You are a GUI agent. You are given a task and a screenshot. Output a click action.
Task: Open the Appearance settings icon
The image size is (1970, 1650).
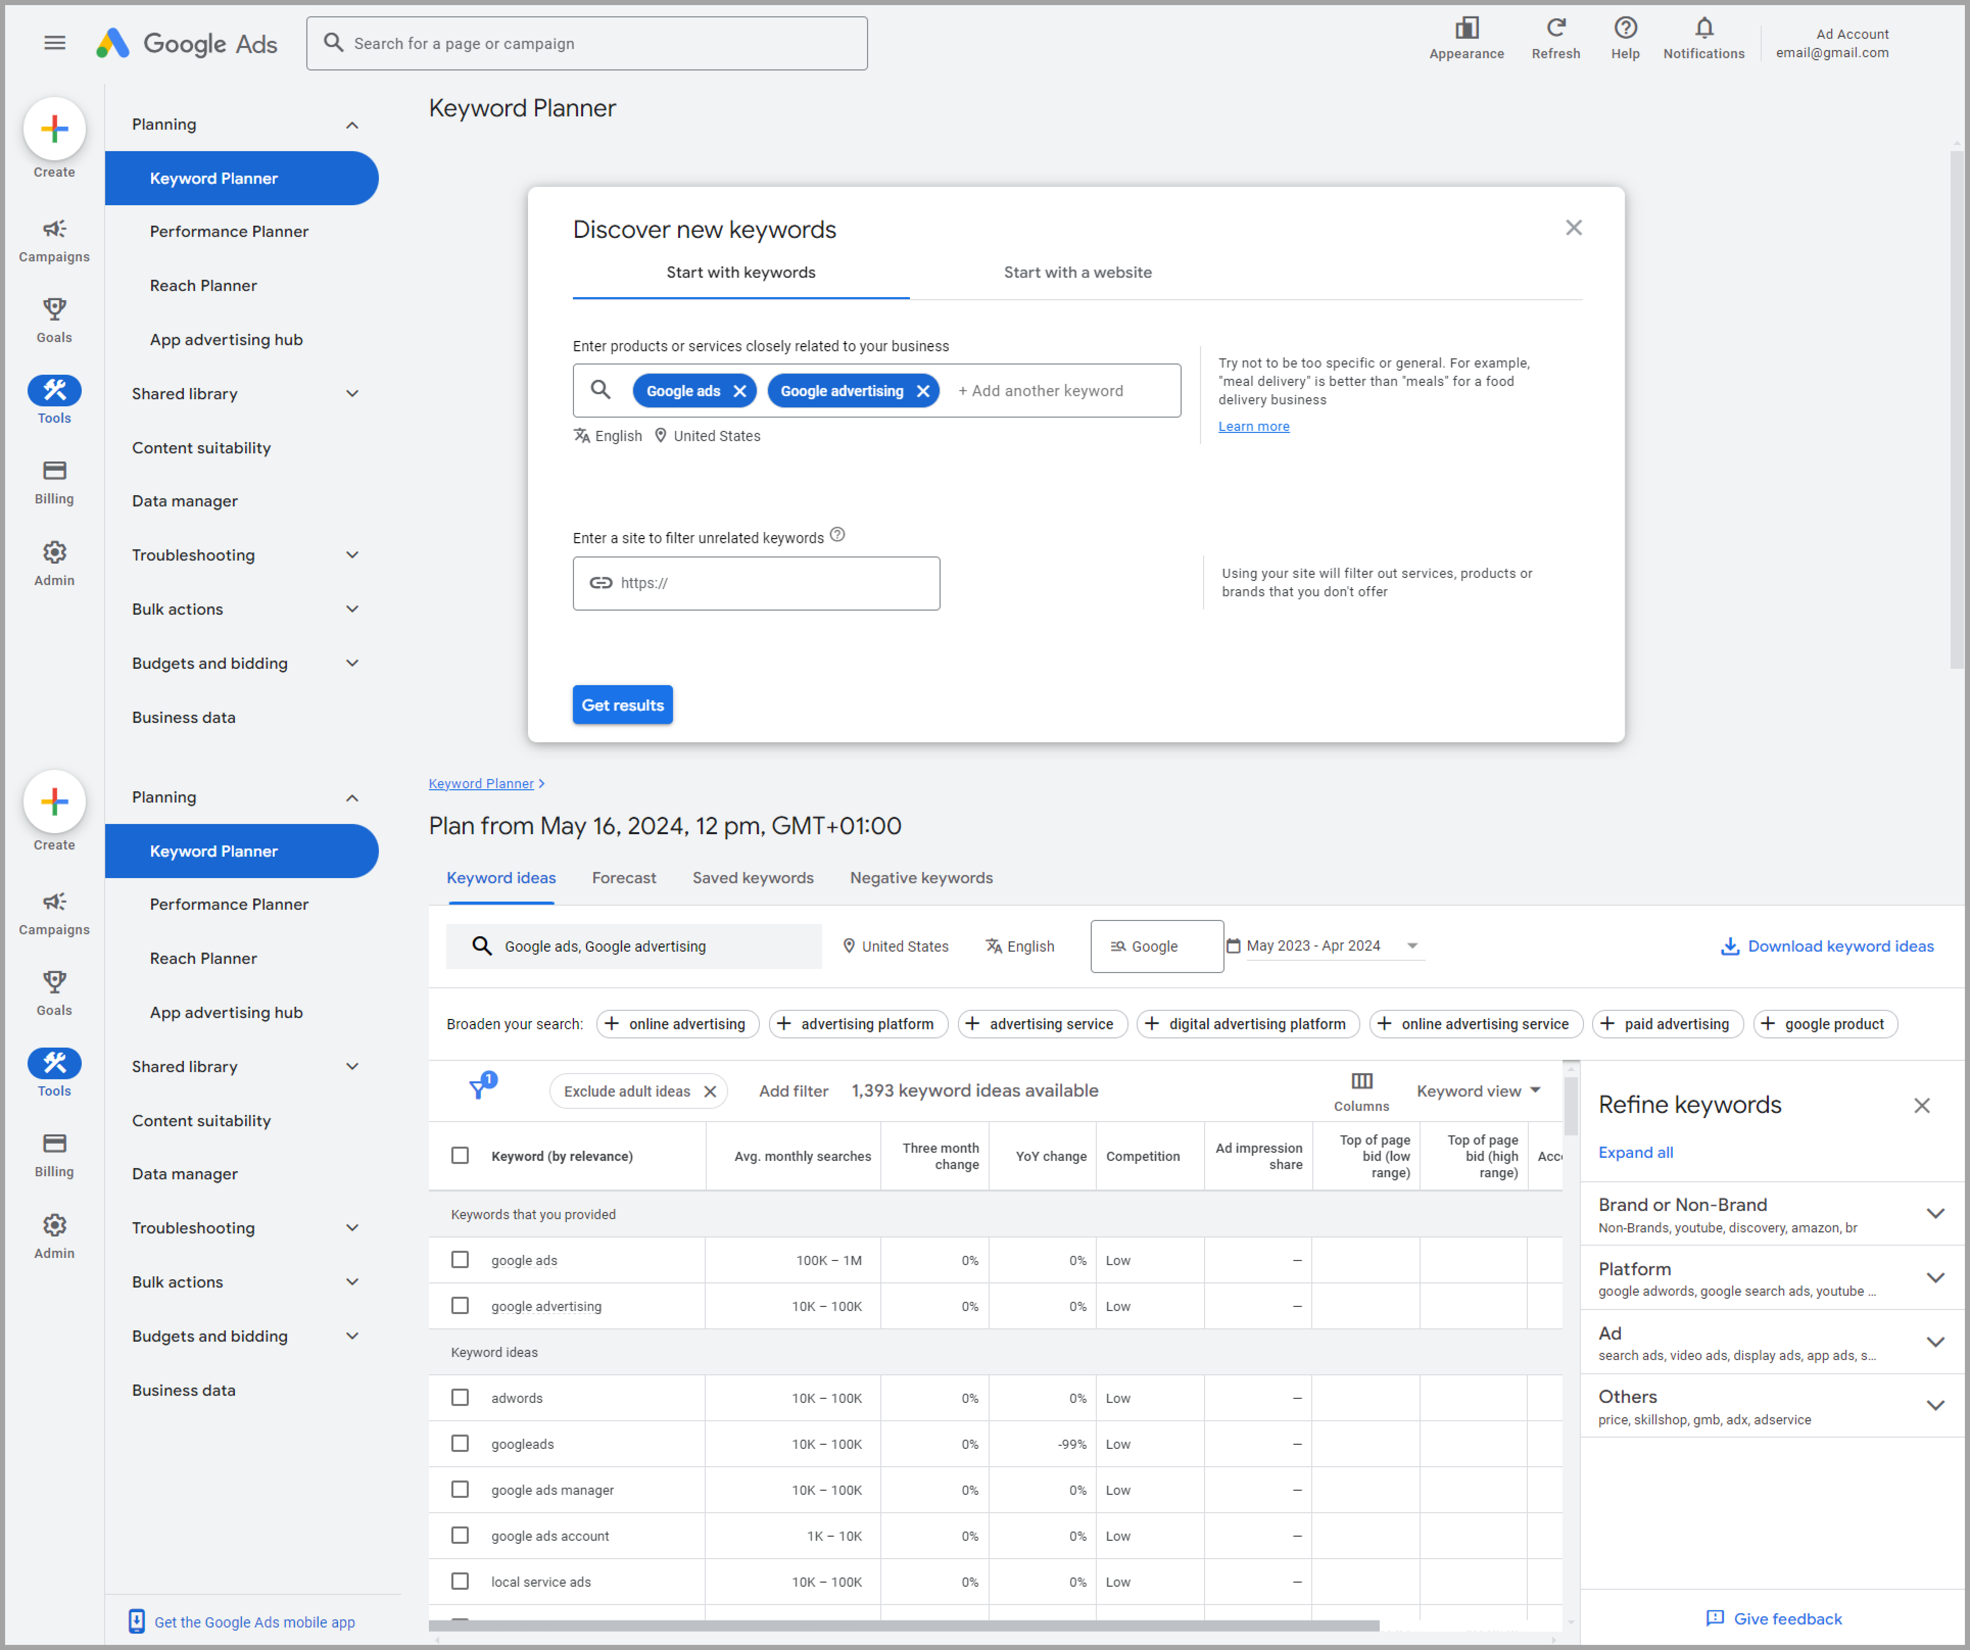pyautogui.click(x=1466, y=28)
